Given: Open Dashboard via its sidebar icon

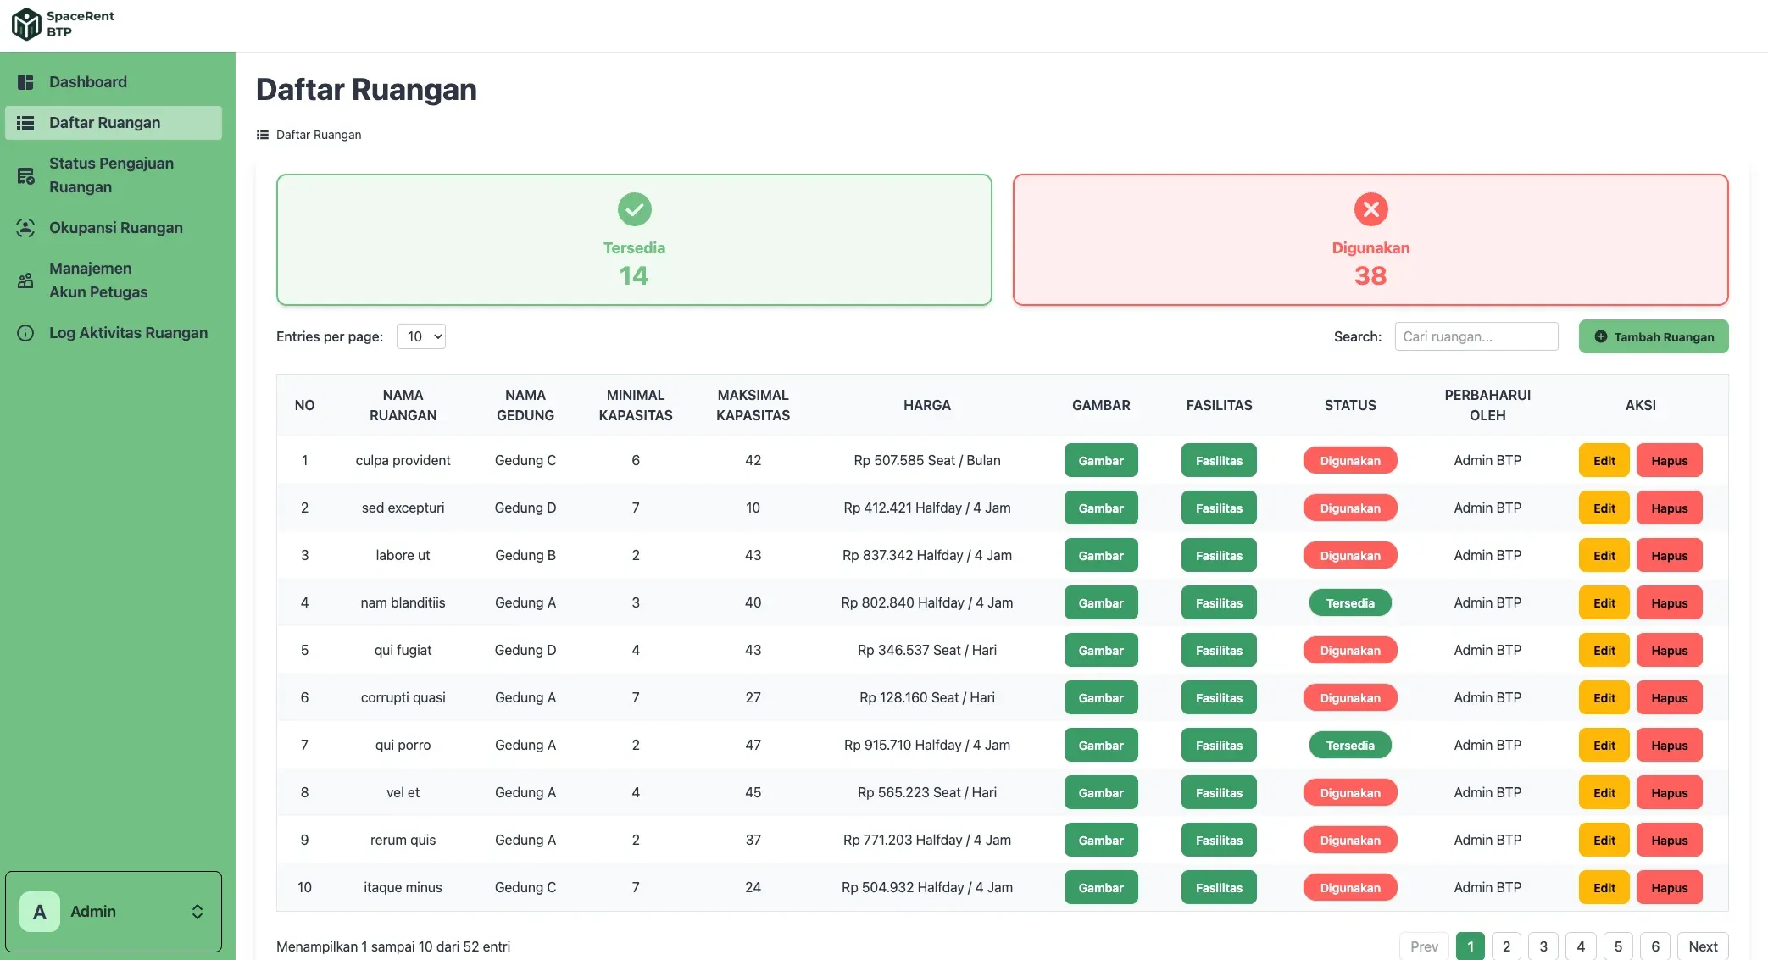Looking at the screenshot, I should click(x=26, y=82).
